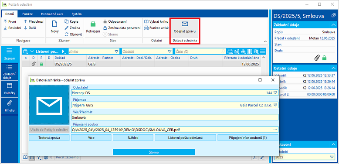Select the DS/2025/5 cell in the list

[70, 64]
